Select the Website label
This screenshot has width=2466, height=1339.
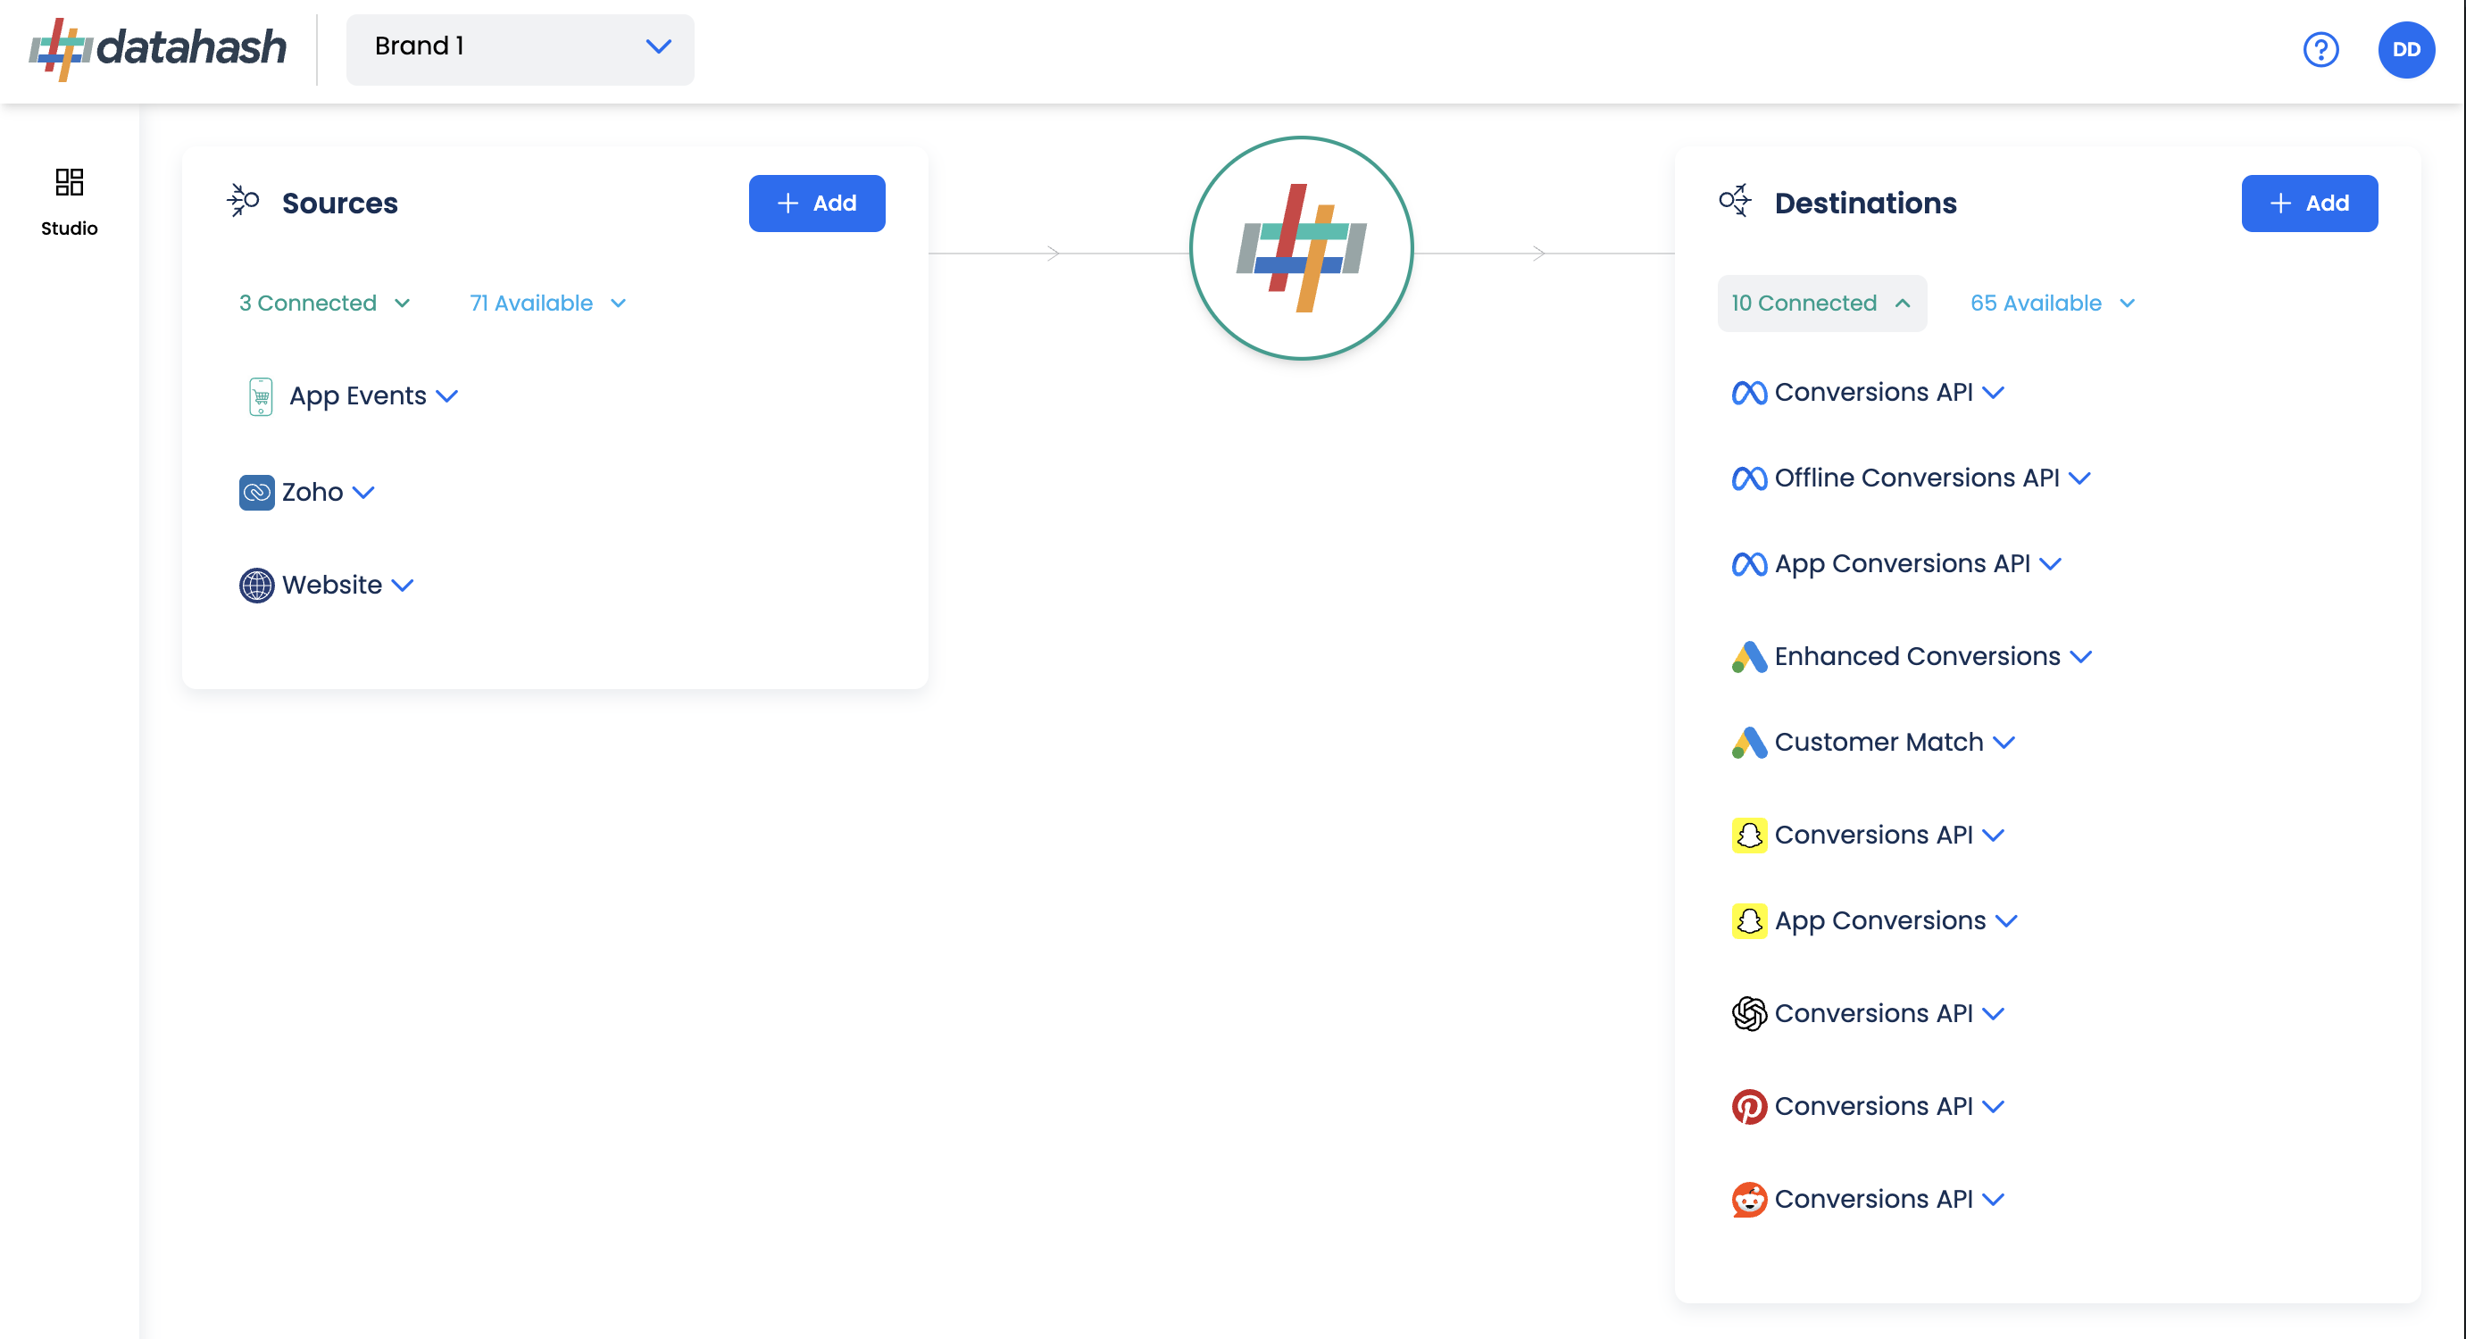point(332,585)
